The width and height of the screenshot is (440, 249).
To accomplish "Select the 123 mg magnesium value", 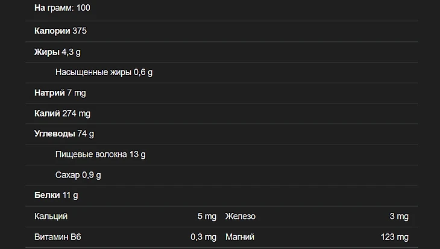I will (394, 237).
